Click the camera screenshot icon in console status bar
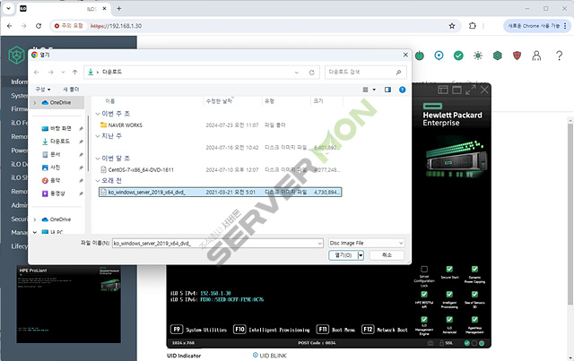The width and height of the screenshot is (574, 361). coord(430,343)
